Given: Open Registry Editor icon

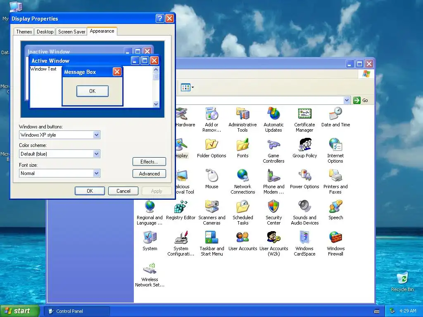Looking at the screenshot, I should tap(181, 207).
